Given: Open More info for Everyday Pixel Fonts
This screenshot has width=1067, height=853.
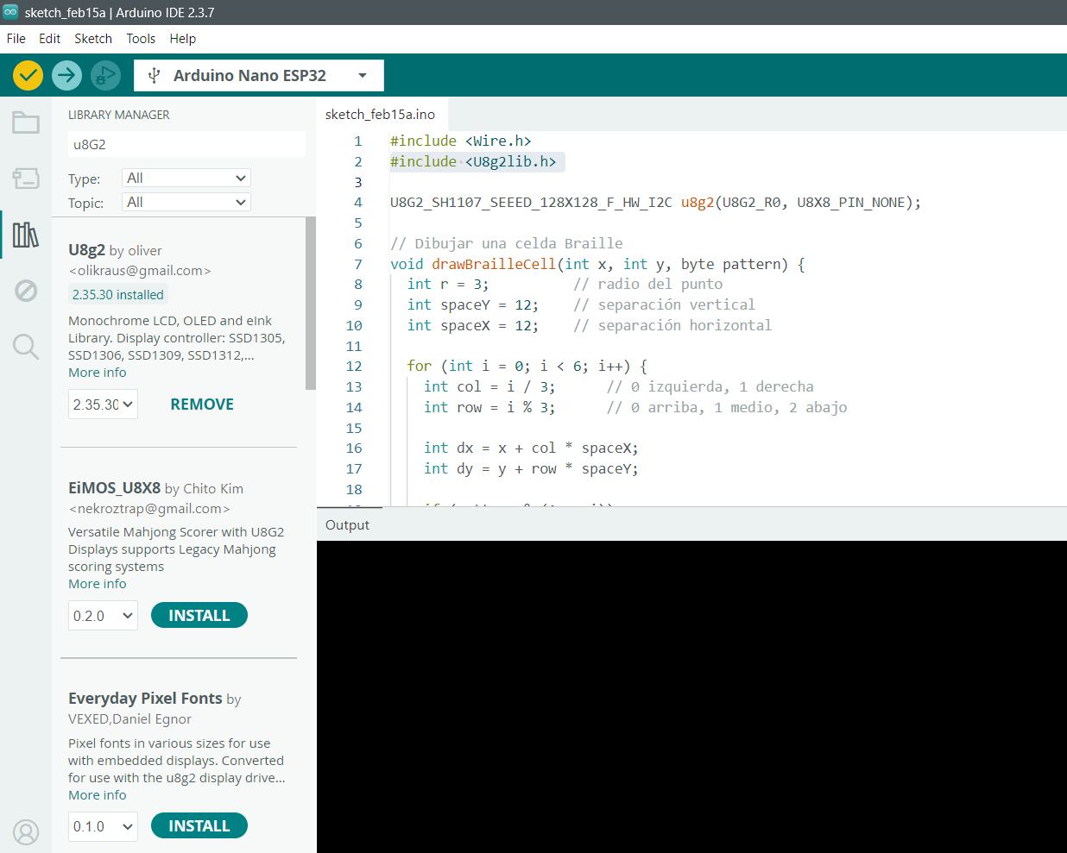Looking at the screenshot, I should [x=98, y=795].
